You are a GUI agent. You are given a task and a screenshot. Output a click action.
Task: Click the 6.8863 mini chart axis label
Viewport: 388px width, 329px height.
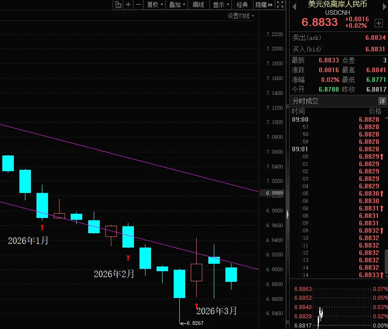click(303, 289)
